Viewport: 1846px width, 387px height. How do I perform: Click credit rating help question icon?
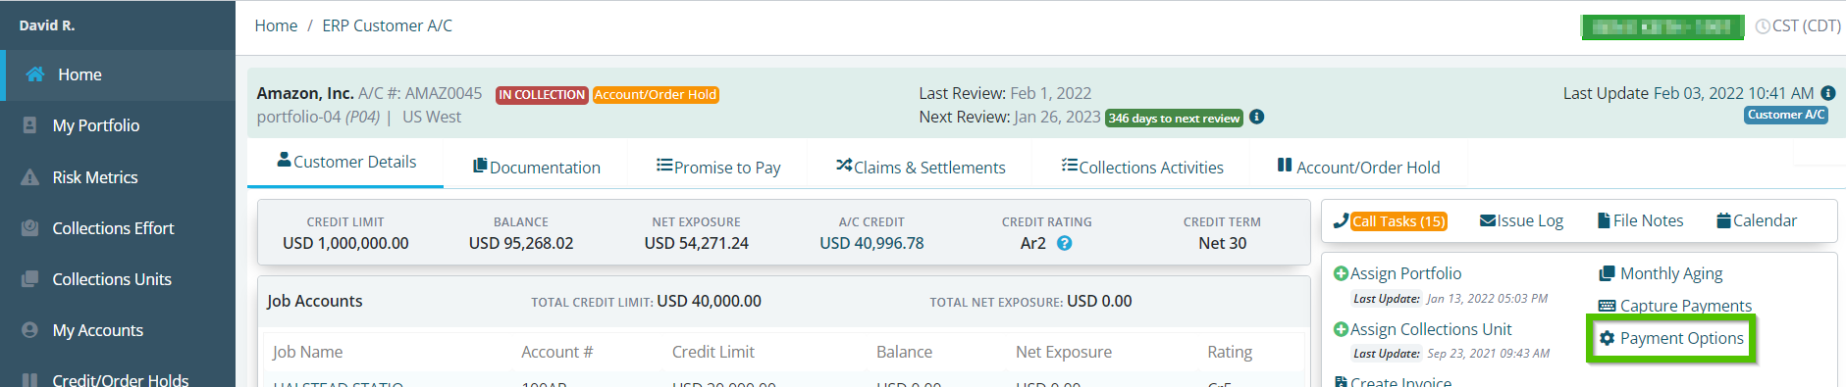point(1065,243)
